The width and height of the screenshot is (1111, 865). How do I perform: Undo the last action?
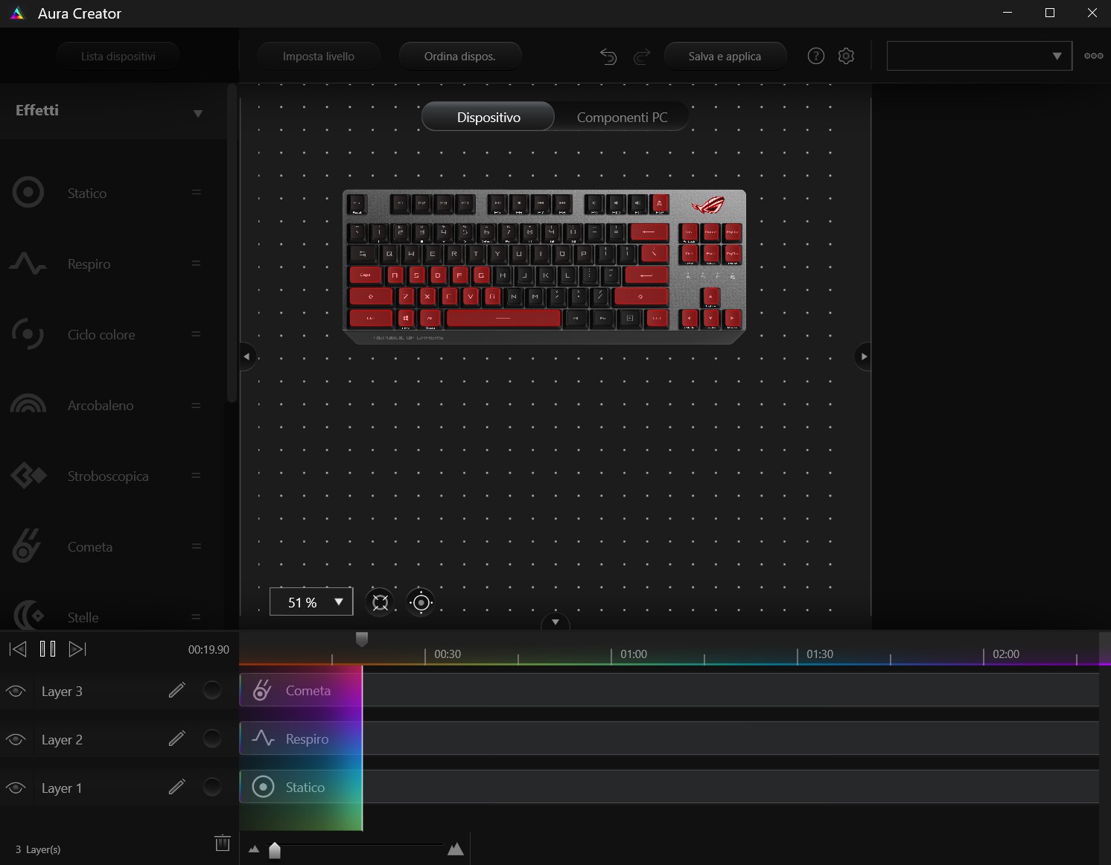tap(608, 56)
